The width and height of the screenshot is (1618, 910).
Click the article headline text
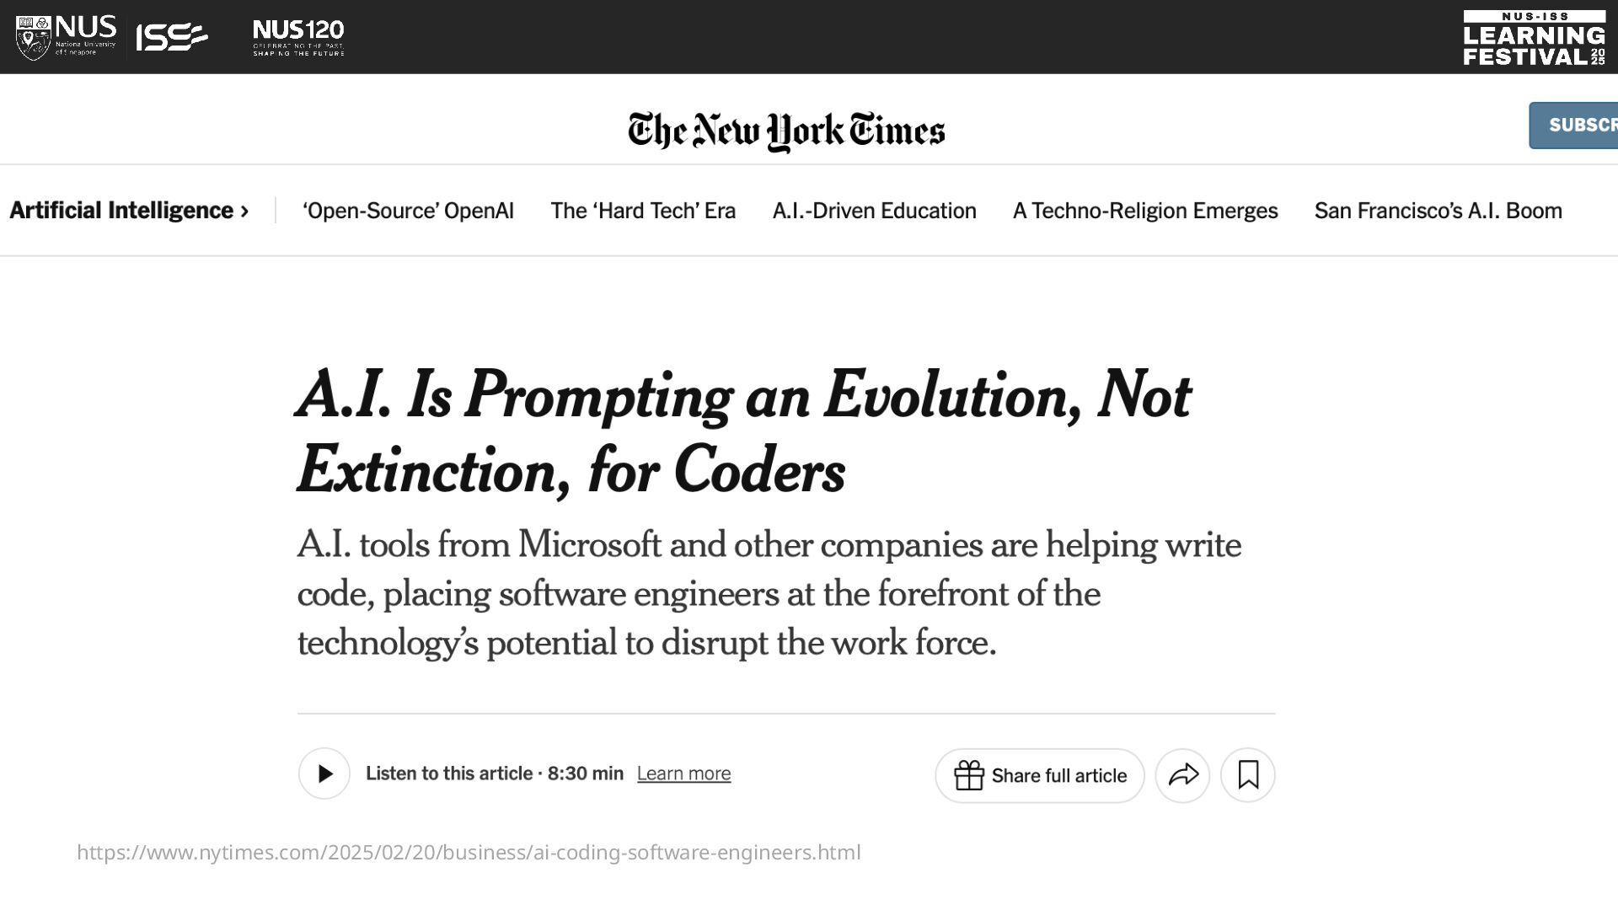click(x=744, y=431)
